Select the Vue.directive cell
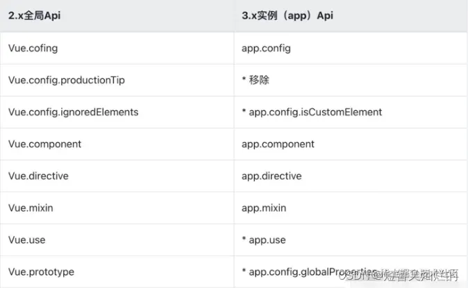This screenshot has height=288, width=468. tap(38, 176)
